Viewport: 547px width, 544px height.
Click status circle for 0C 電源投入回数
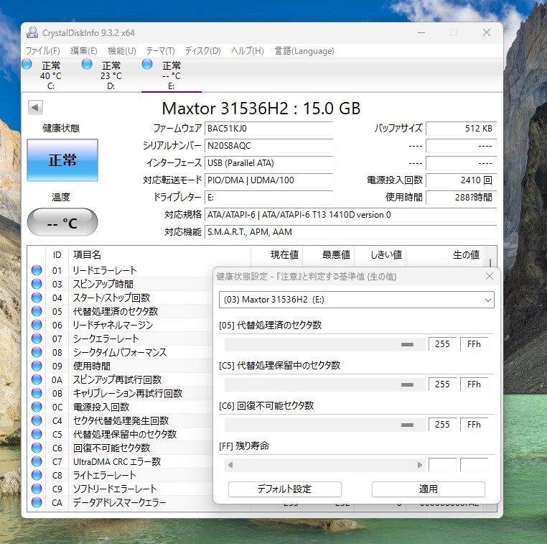click(37, 407)
